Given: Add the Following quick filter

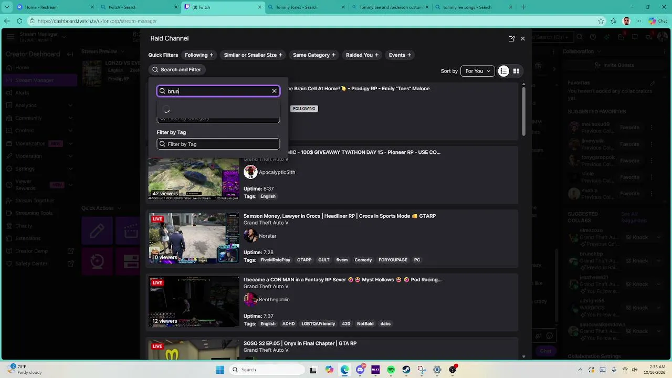Looking at the screenshot, I should [x=199, y=55].
